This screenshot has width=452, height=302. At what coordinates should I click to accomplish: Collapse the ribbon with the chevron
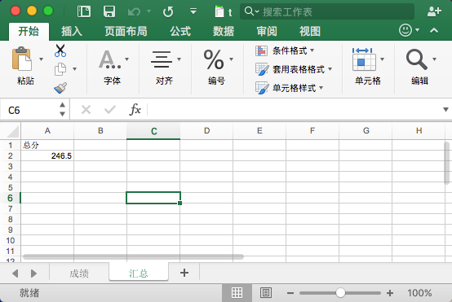434,30
